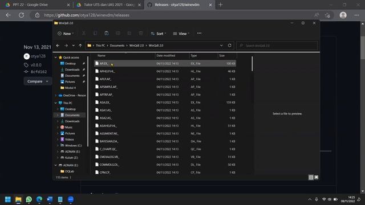
Task: Open Microsoft Edge from taskbar
Action: [39, 199]
